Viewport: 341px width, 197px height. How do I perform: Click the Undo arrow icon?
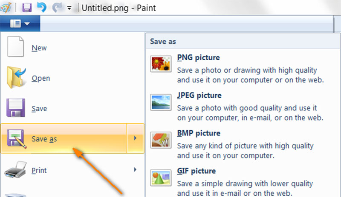tap(41, 7)
